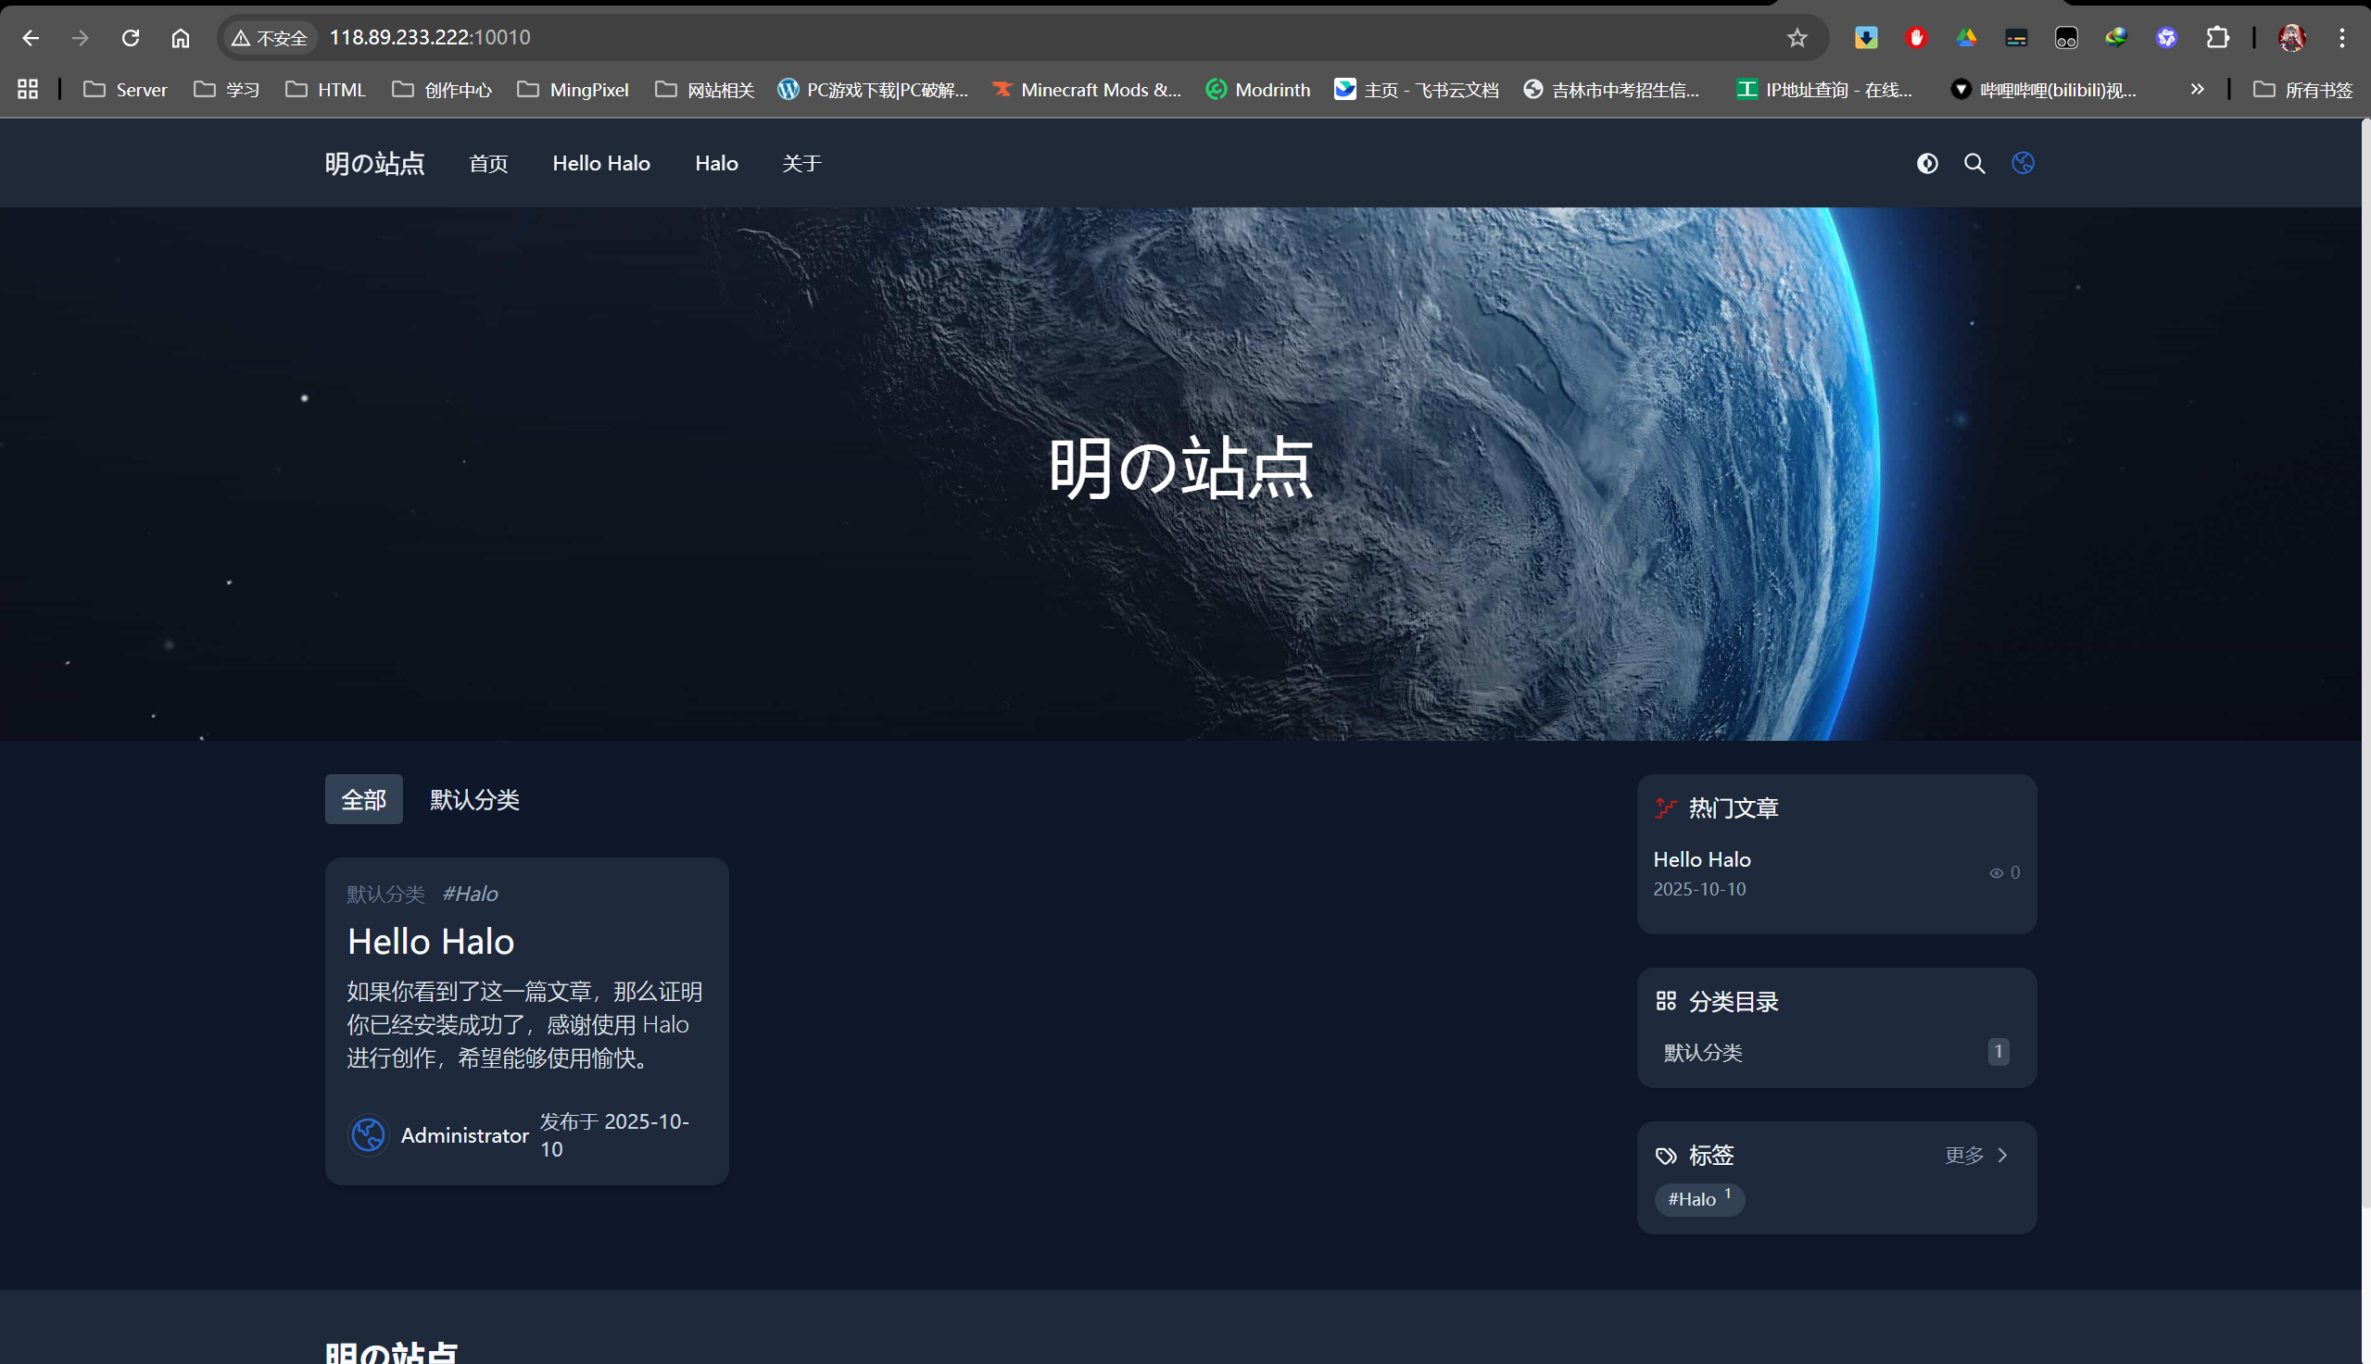The height and width of the screenshot is (1364, 2371).
Task: Expand the bookmarks overflow chevron
Action: pos(2197,89)
